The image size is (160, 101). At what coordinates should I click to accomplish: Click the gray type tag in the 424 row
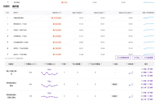115,84
